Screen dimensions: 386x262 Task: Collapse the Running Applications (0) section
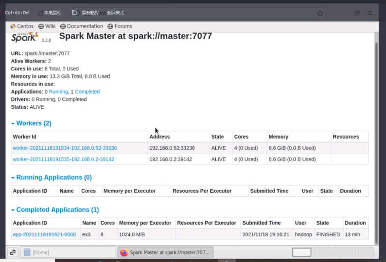click(52, 178)
